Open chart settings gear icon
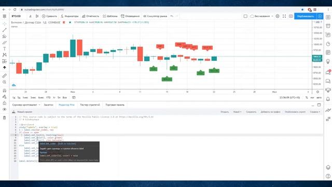 coord(278,16)
